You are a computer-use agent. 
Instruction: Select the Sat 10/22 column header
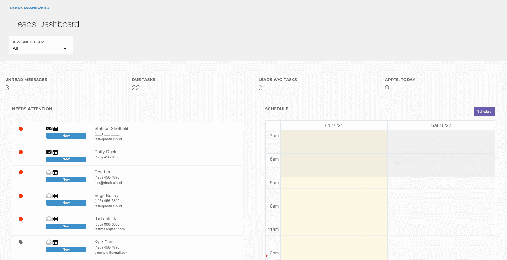(x=441, y=125)
